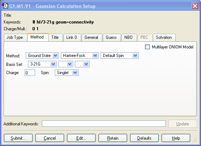201x146 pixels.
Task: Select the Method tab
Action: pyautogui.click(x=38, y=37)
